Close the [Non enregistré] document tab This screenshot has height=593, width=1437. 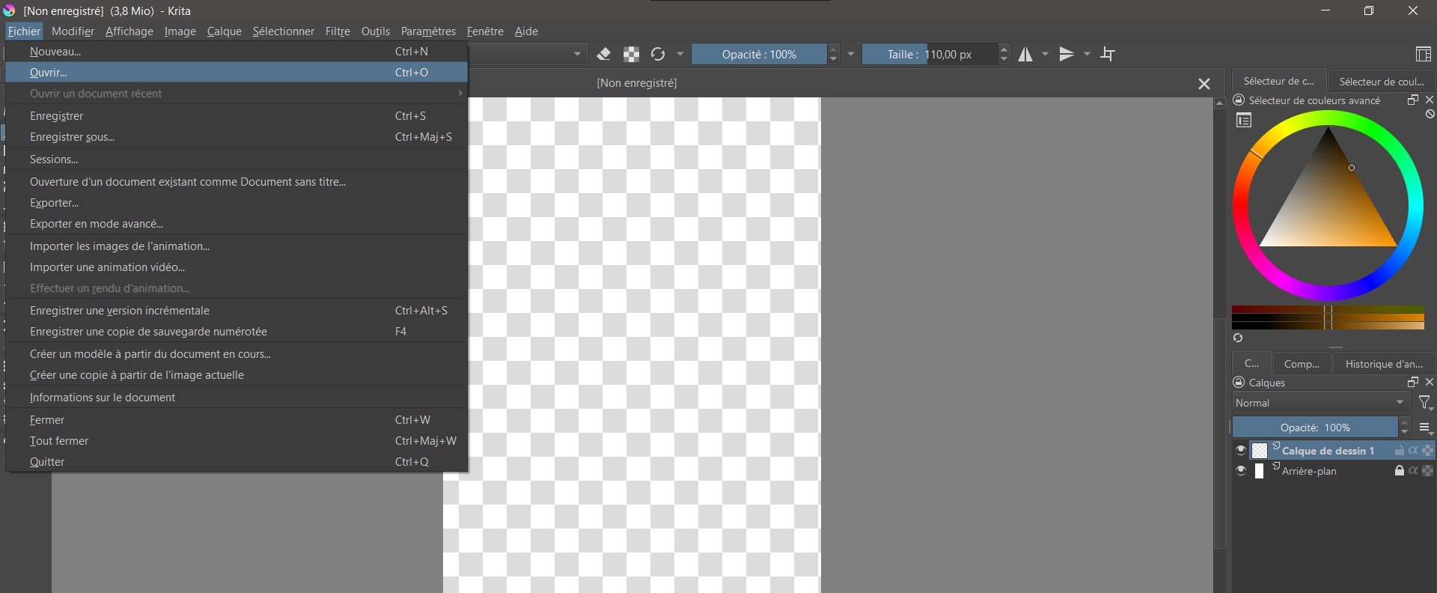coord(1204,84)
